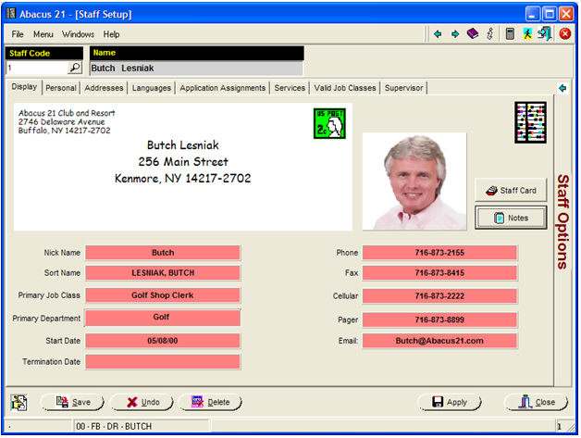This screenshot has width=581, height=438.
Task: Open the calculator toolbar icon
Action: pyautogui.click(x=510, y=34)
